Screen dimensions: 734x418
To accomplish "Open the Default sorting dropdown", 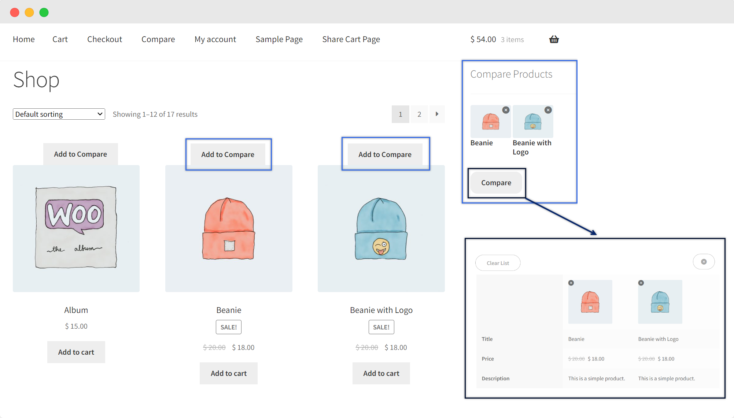I will [59, 114].
